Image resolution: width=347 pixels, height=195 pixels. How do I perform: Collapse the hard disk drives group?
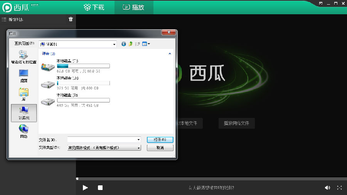pyautogui.click(x=170, y=54)
